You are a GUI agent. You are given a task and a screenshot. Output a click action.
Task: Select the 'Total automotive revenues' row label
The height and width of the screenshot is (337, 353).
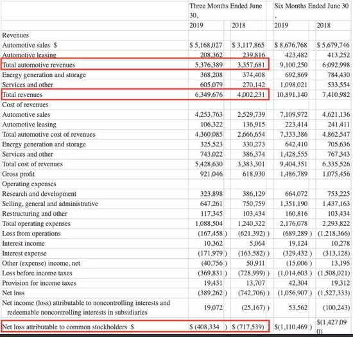tap(39, 65)
